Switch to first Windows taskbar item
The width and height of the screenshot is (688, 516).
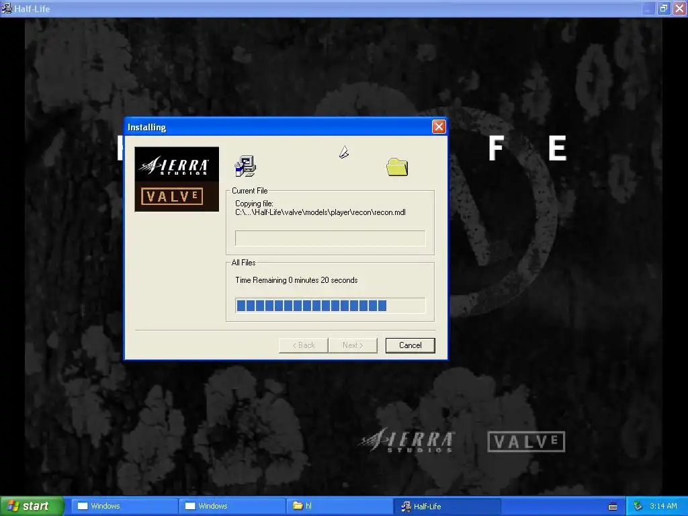click(124, 506)
